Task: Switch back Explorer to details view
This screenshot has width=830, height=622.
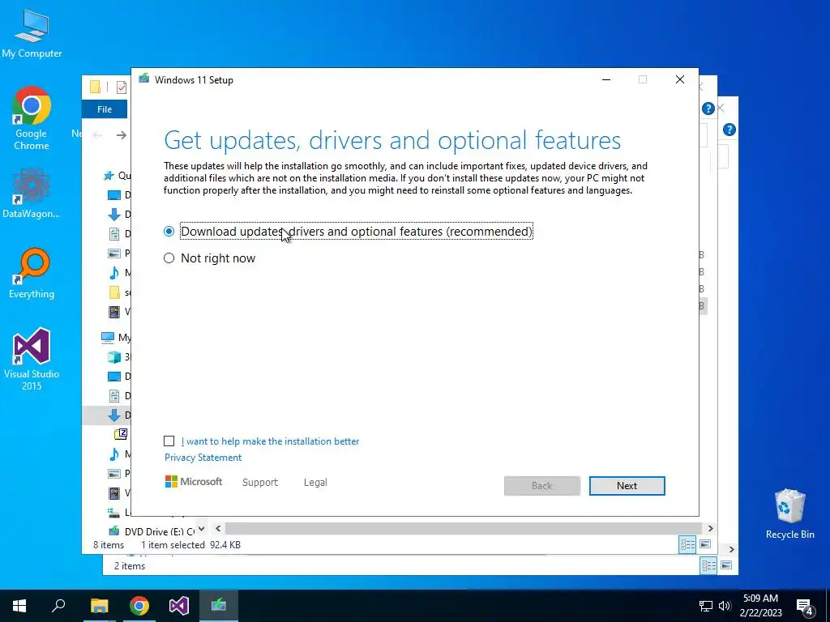Action: 708,565
